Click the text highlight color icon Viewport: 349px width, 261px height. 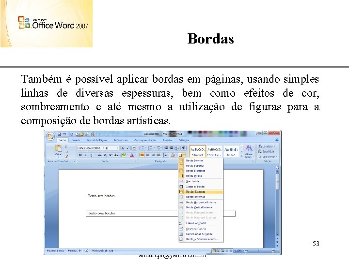pos(124,155)
